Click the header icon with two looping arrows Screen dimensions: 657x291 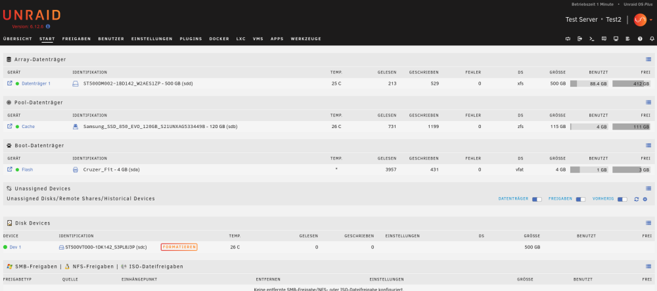coord(568,39)
